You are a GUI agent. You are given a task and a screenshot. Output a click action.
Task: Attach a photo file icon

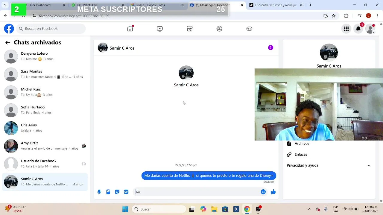(x=108, y=192)
